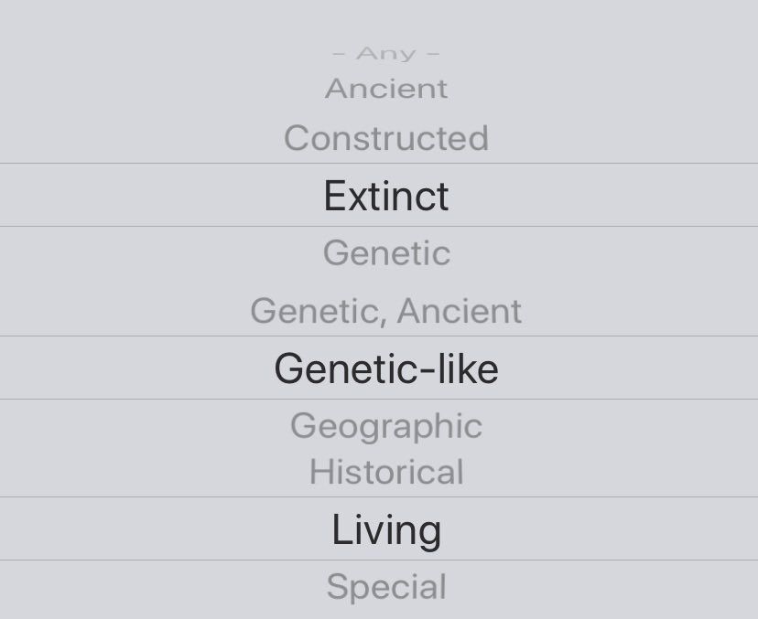Image resolution: width=758 pixels, height=619 pixels.
Task: Deselect the Living selection
Action: (x=385, y=529)
